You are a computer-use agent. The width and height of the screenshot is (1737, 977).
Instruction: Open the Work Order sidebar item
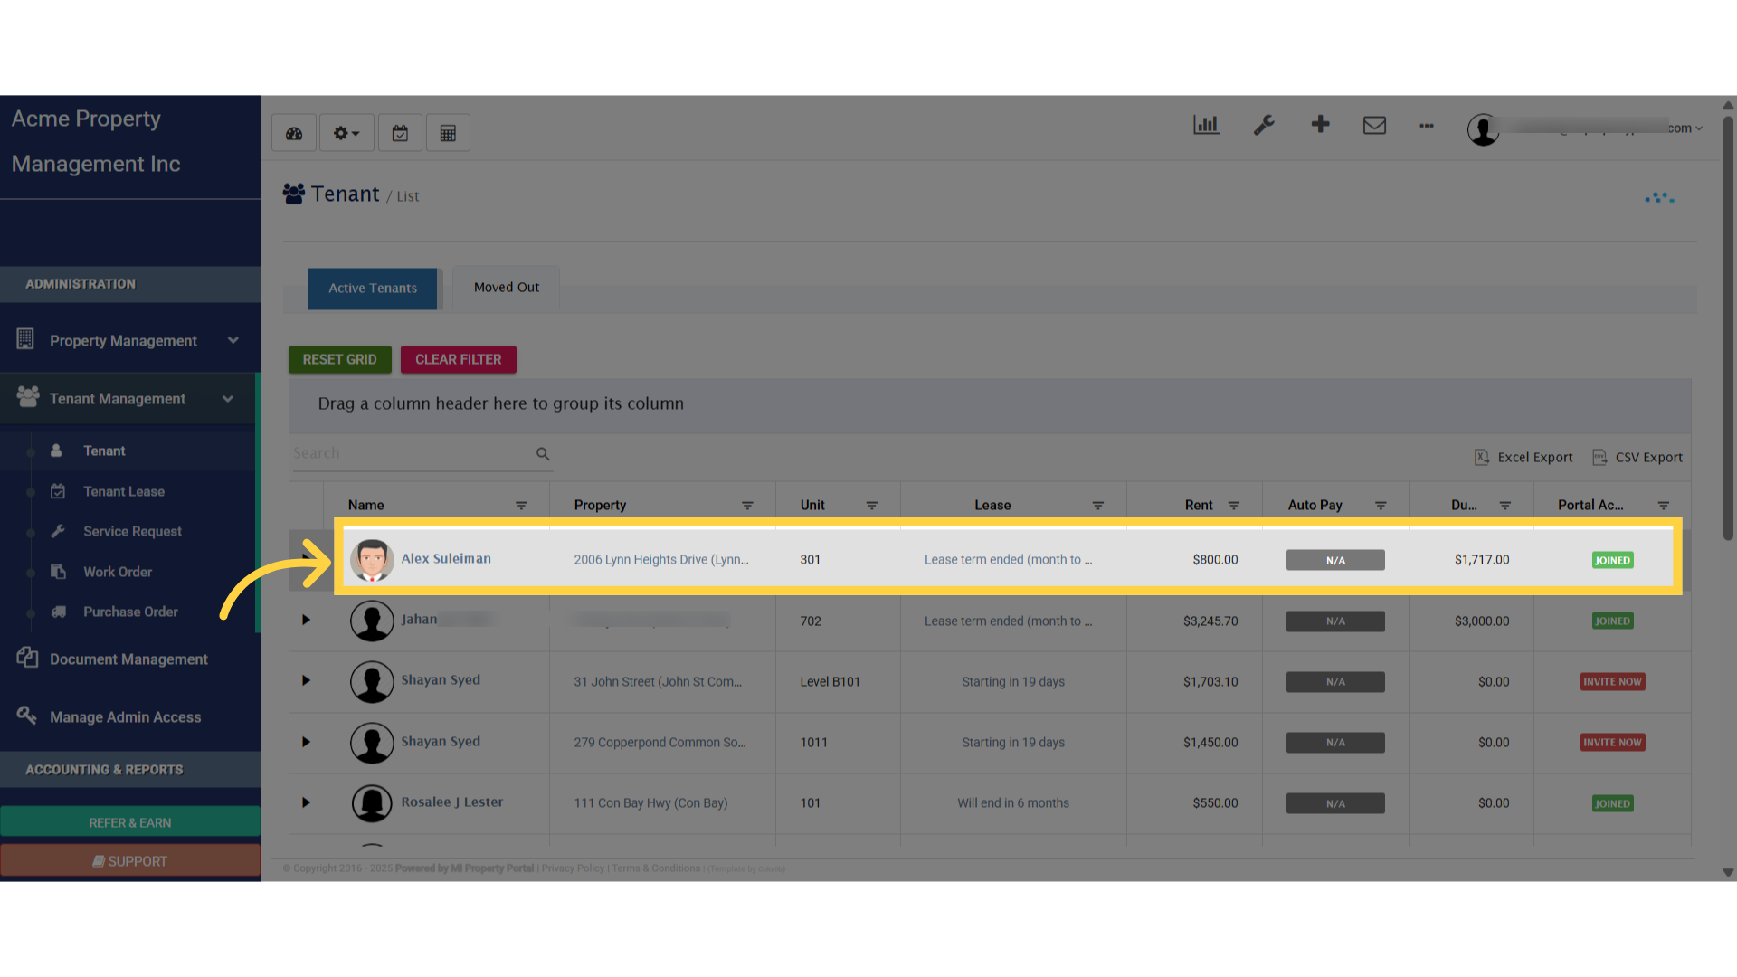coord(118,572)
